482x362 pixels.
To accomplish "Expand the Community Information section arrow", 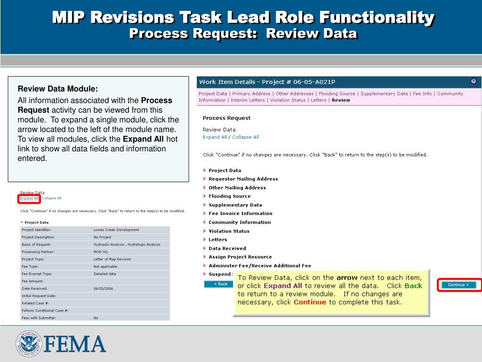I will [204, 222].
